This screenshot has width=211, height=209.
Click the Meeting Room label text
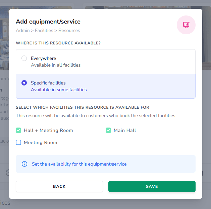tap(40, 142)
